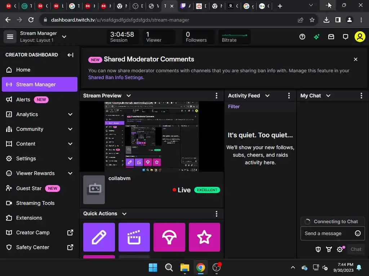Close the Shared Moderator Comments banner
This screenshot has height=276, width=369.
(356, 59)
